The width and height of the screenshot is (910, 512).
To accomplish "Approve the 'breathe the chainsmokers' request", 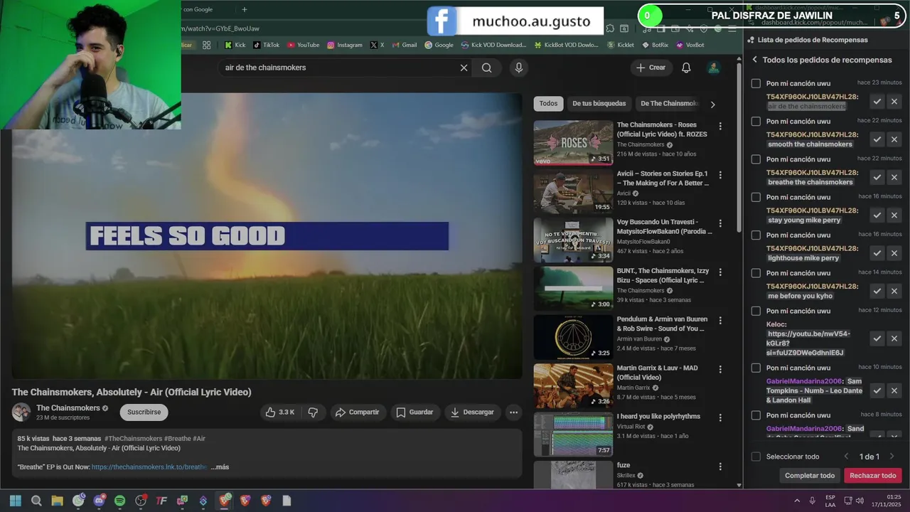I will (x=877, y=177).
